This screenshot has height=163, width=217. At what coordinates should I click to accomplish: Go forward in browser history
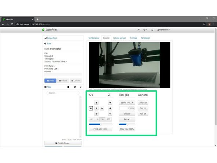(x=8, y=24)
